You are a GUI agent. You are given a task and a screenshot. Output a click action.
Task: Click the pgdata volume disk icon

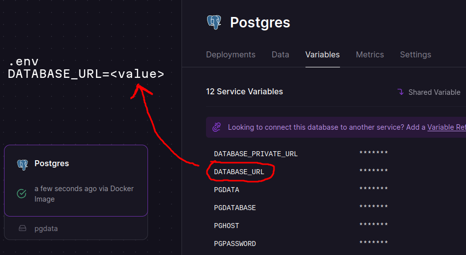click(x=22, y=229)
